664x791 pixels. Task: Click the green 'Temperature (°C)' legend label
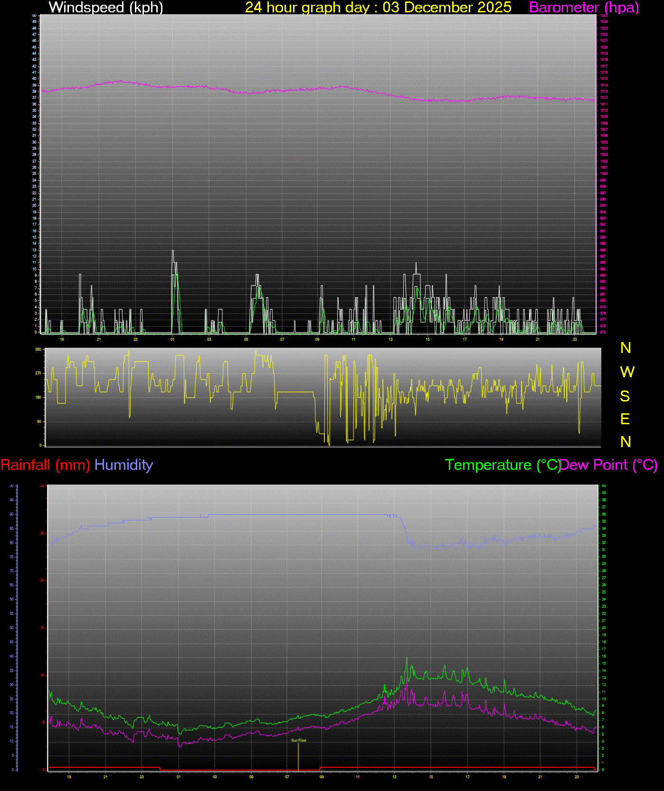pyautogui.click(x=503, y=465)
